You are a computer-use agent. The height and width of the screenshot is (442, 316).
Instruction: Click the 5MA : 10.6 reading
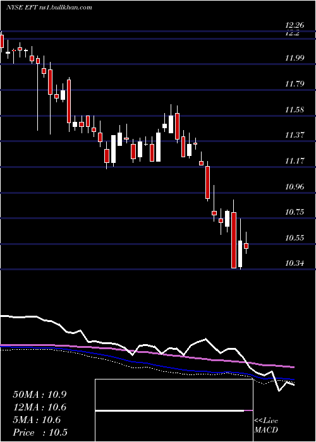pyautogui.click(x=37, y=420)
